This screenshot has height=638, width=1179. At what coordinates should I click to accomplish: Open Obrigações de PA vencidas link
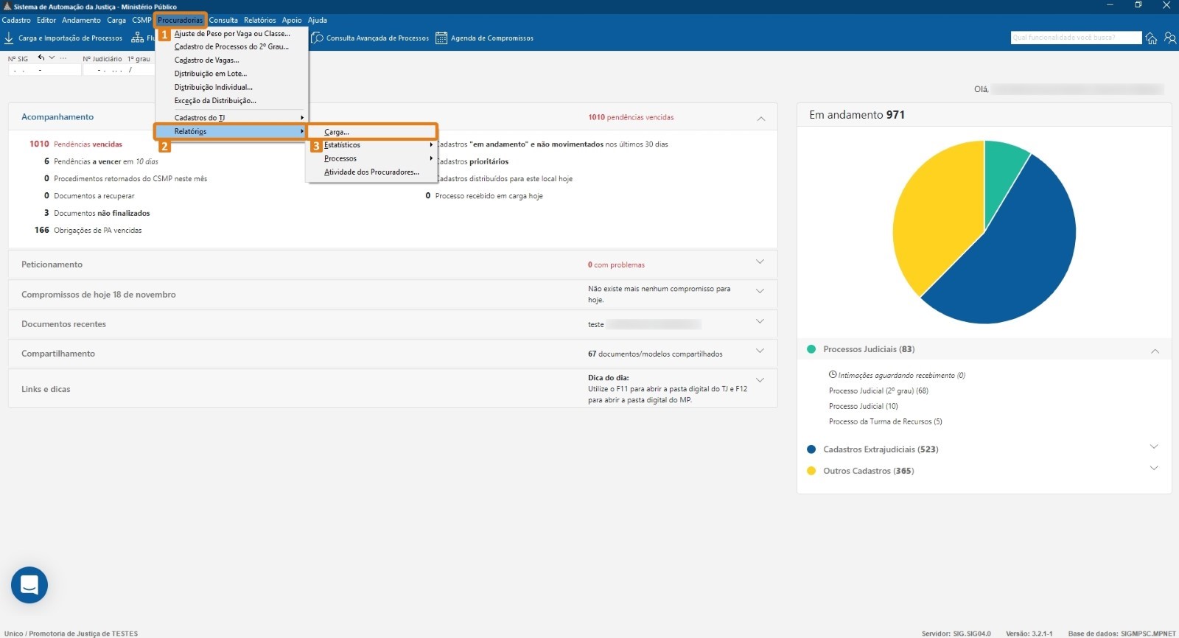pos(88,230)
